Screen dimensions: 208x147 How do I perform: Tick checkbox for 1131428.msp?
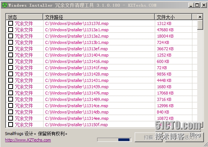(x=11, y=74)
